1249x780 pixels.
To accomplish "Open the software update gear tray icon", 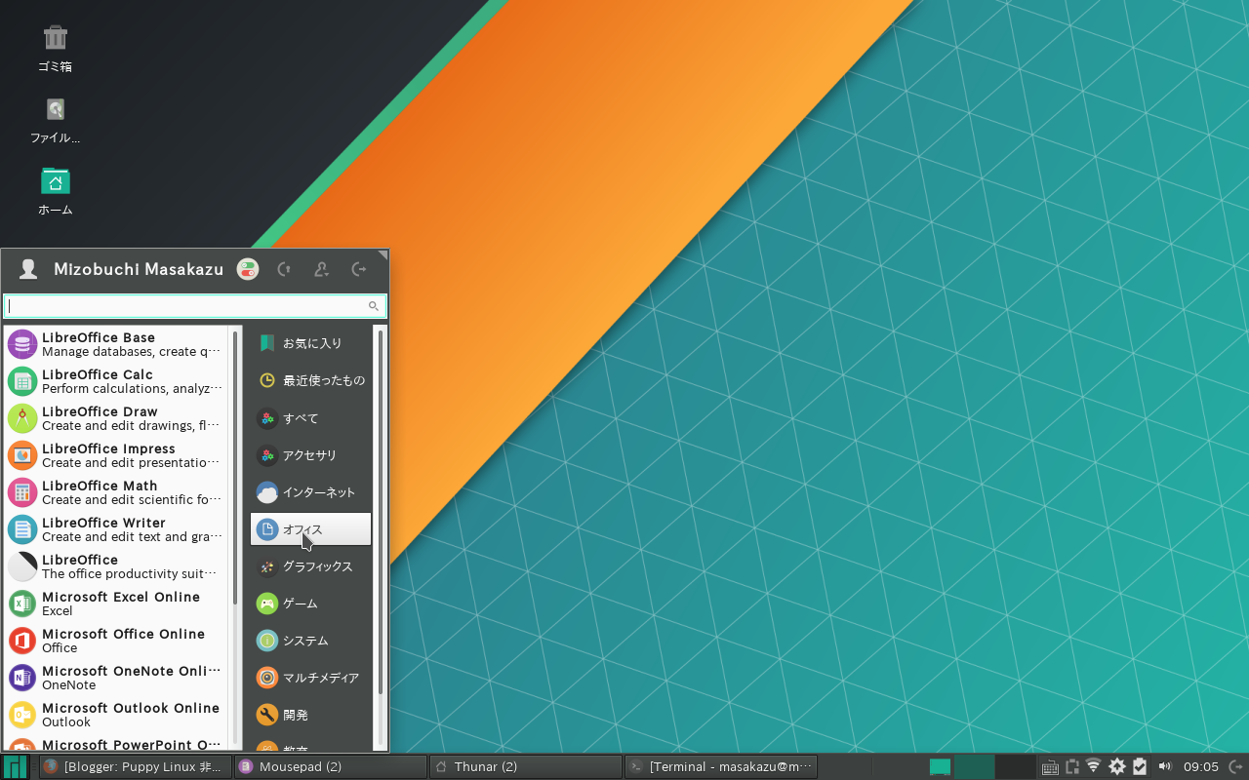I will pos(1117,766).
